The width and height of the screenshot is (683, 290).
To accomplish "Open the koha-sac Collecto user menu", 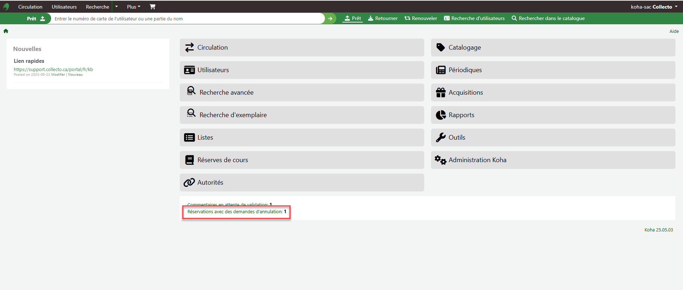I will [x=654, y=7].
